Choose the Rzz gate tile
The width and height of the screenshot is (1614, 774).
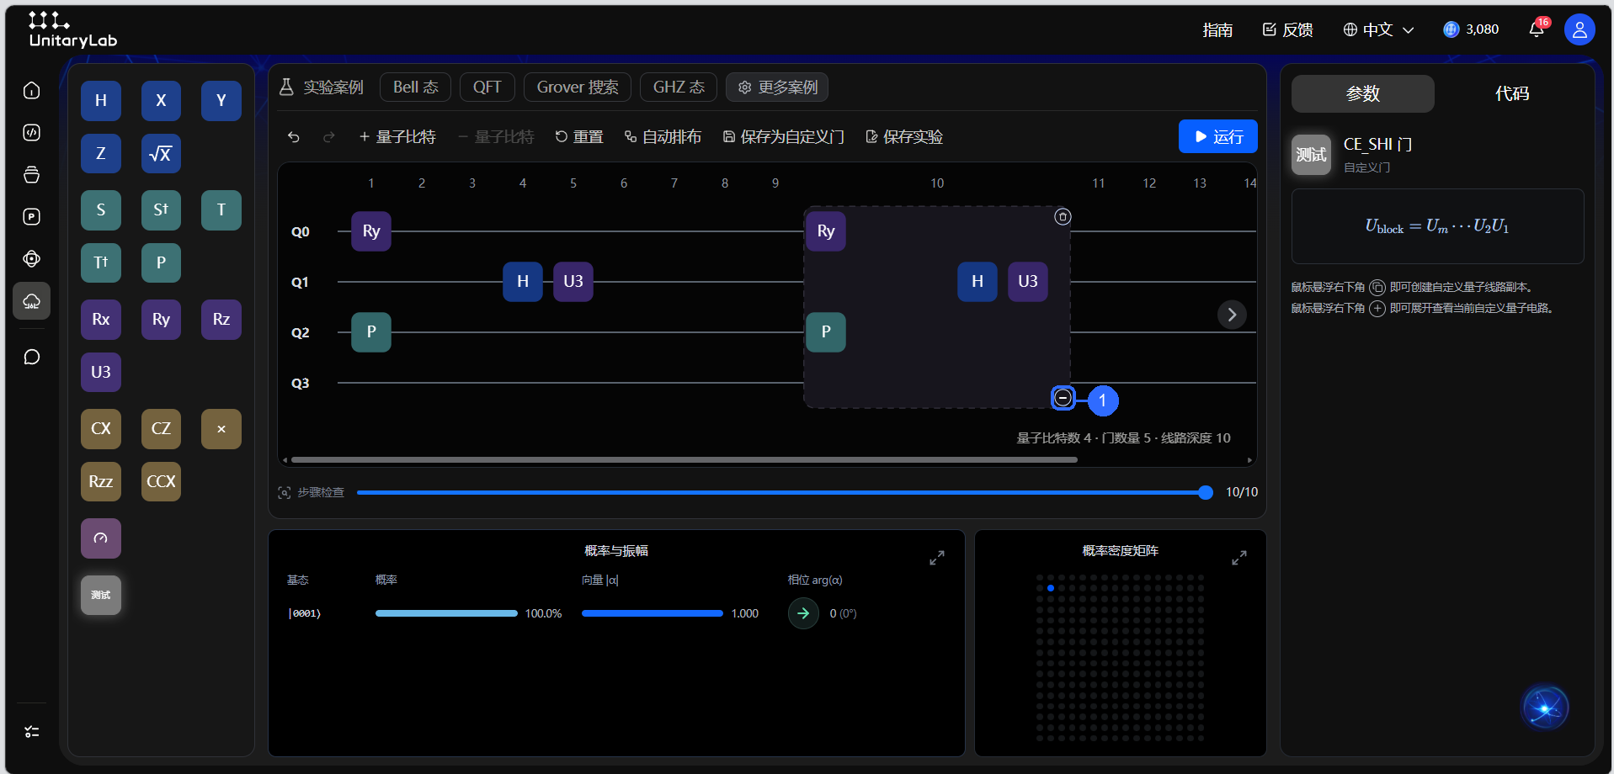tap(101, 481)
